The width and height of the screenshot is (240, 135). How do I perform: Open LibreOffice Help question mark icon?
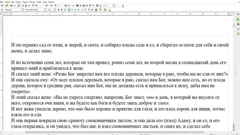[97, 5]
